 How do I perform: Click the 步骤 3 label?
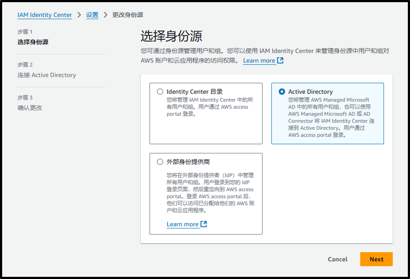click(x=25, y=97)
